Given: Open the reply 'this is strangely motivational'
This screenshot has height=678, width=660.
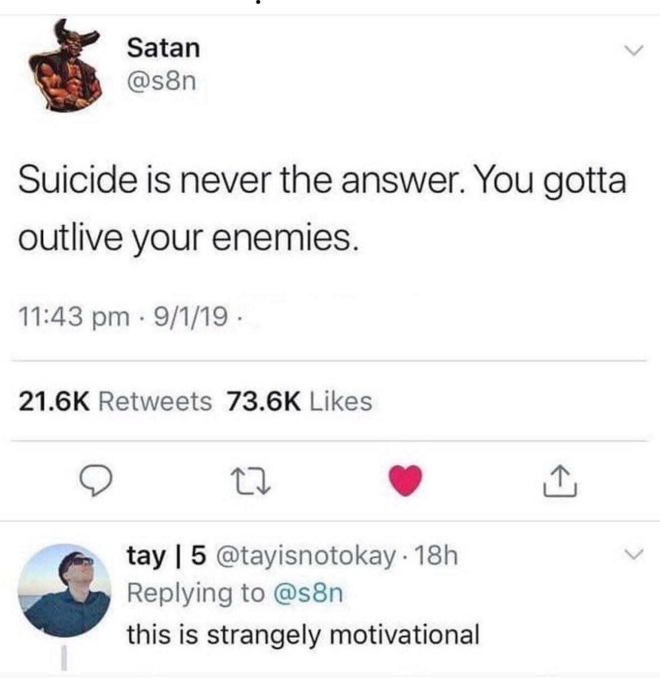Looking at the screenshot, I should point(303,635).
